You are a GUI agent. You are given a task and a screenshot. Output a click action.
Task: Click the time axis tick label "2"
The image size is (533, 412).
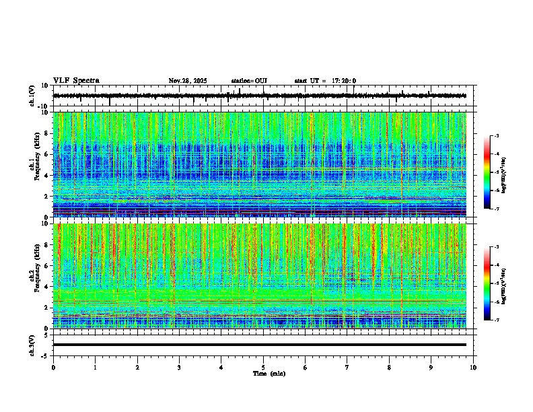[137, 368]
